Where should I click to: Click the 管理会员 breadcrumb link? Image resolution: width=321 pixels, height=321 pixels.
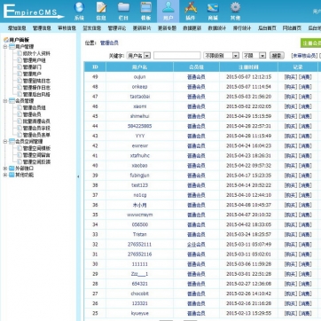[x=109, y=43]
